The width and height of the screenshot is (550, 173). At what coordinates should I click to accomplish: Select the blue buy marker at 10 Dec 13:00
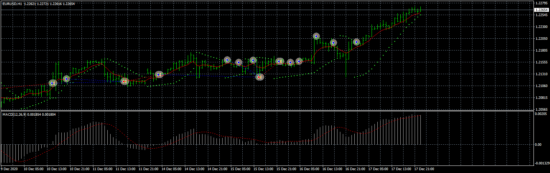pos(53,83)
